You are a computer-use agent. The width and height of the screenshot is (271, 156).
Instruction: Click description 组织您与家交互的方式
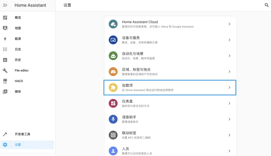[135, 106]
